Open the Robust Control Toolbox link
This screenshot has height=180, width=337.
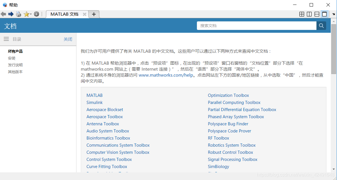pos(230,152)
